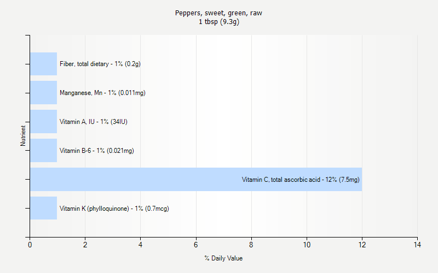Select the Vitamin A, IU bar
Viewport: 438px width, 273px height.
point(43,122)
